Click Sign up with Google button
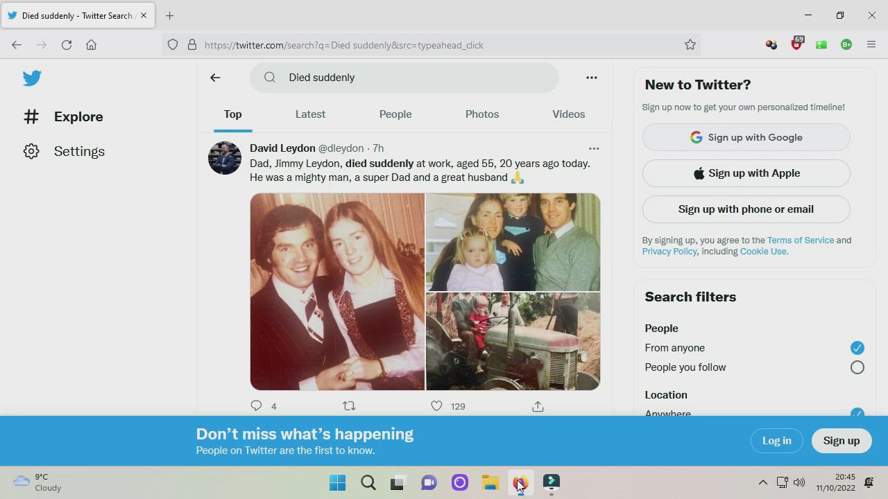Image resolution: width=888 pixels, height=499 pixels. [x=746, y=137]
